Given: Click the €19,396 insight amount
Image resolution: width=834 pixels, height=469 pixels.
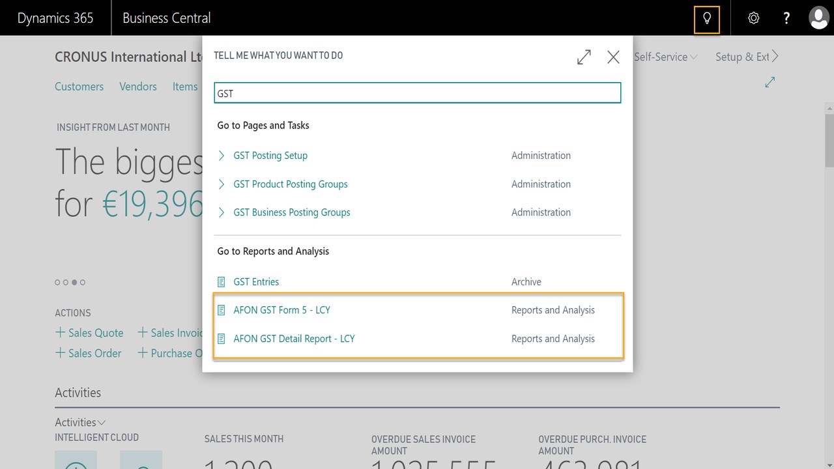Looking at the screenshot, I should pyautogui.click(x=153, y=205).
